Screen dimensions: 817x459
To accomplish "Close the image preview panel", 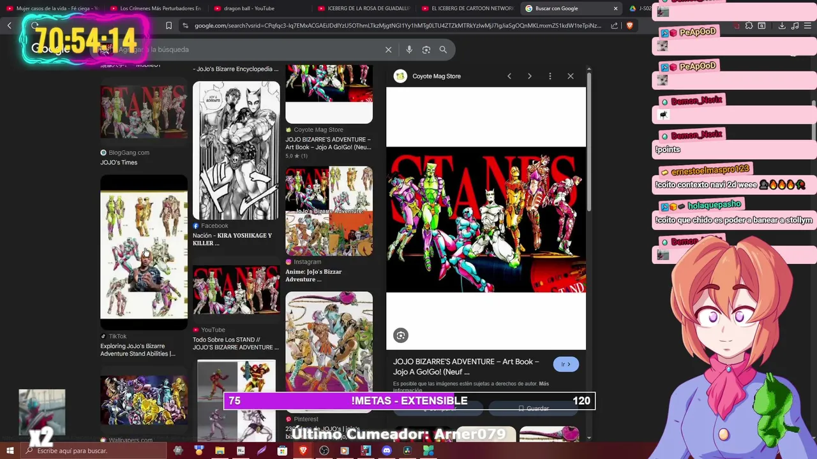I will 571,76.
